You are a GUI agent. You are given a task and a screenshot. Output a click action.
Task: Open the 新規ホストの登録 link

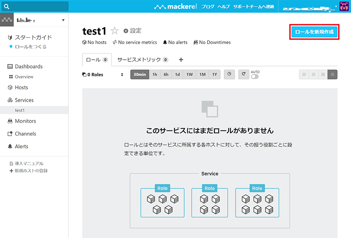[x=31, y=170]
